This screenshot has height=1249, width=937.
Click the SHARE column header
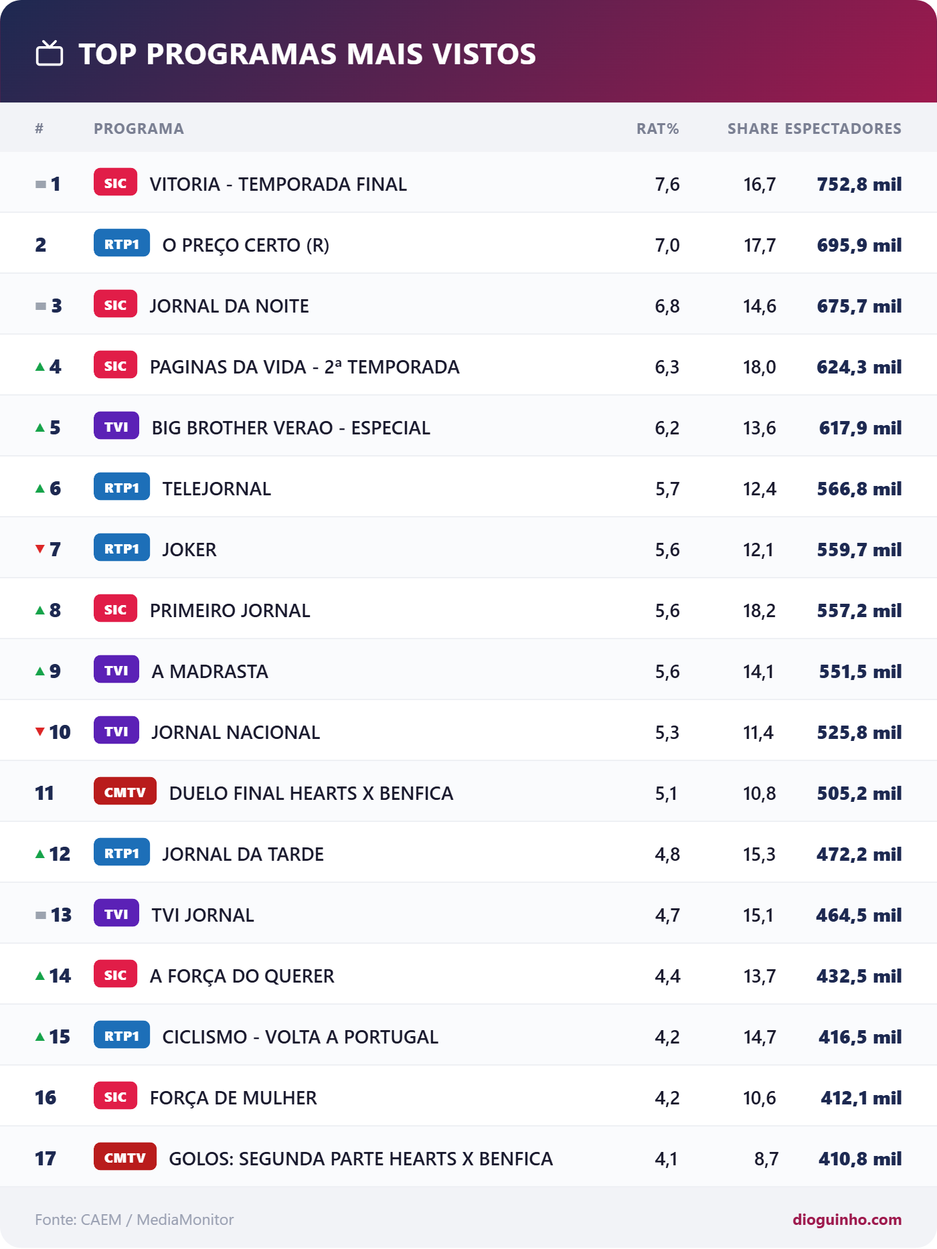point(753,129)
